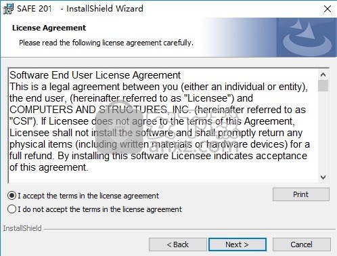Click the 'I do not accept the terms' label text
This screenshot has width=337, height=256.
pyautogui.click(x=99, y=209)
